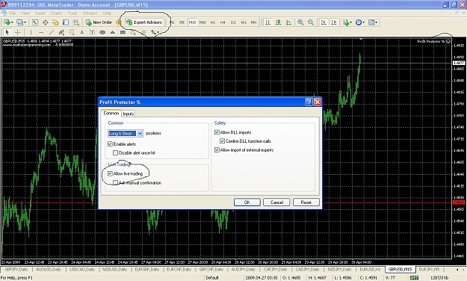
Task: Toggle the Expert Advisors button
Action: click(x=144, y=22)
